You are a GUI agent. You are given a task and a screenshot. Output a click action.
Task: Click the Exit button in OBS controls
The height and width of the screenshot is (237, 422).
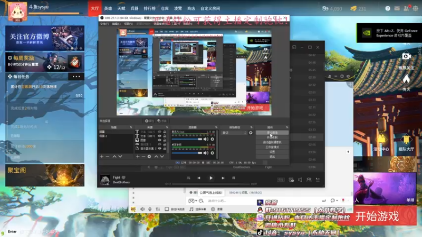tap(272, 156)
